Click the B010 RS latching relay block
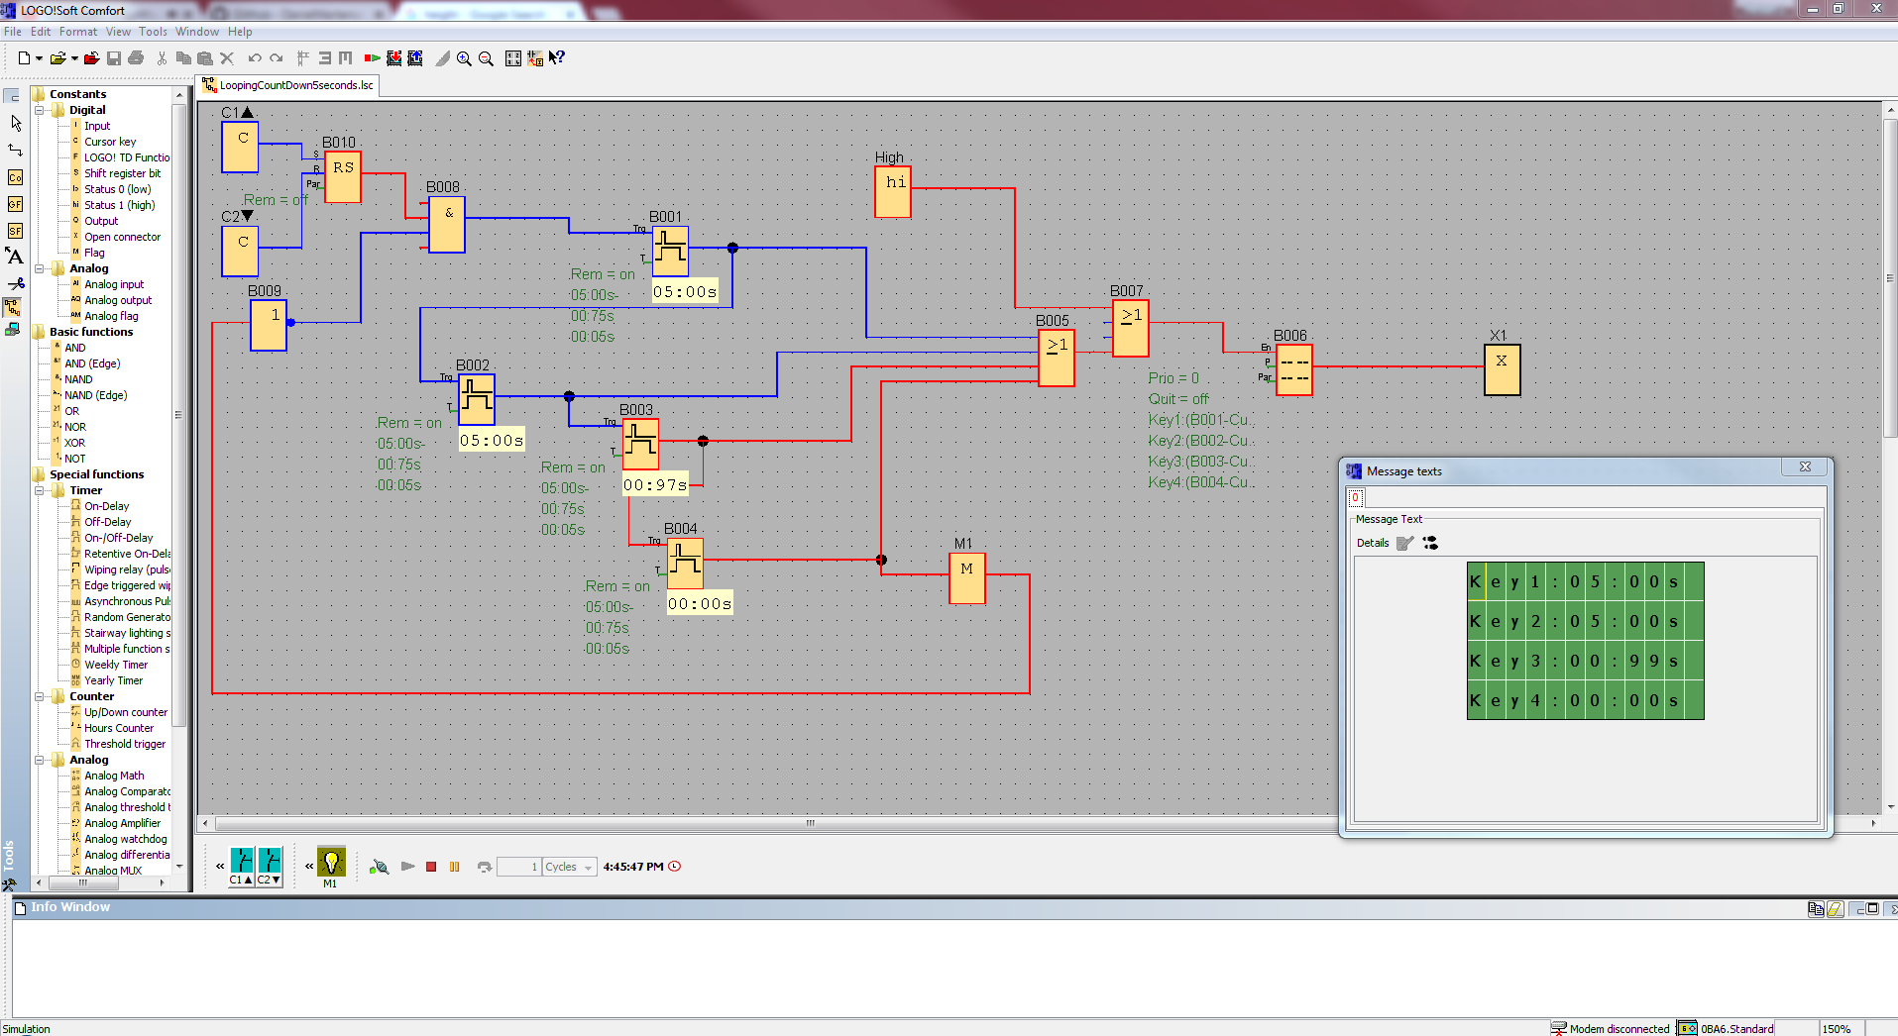Screen dimensions: 1898x1036 click(343, 176)
